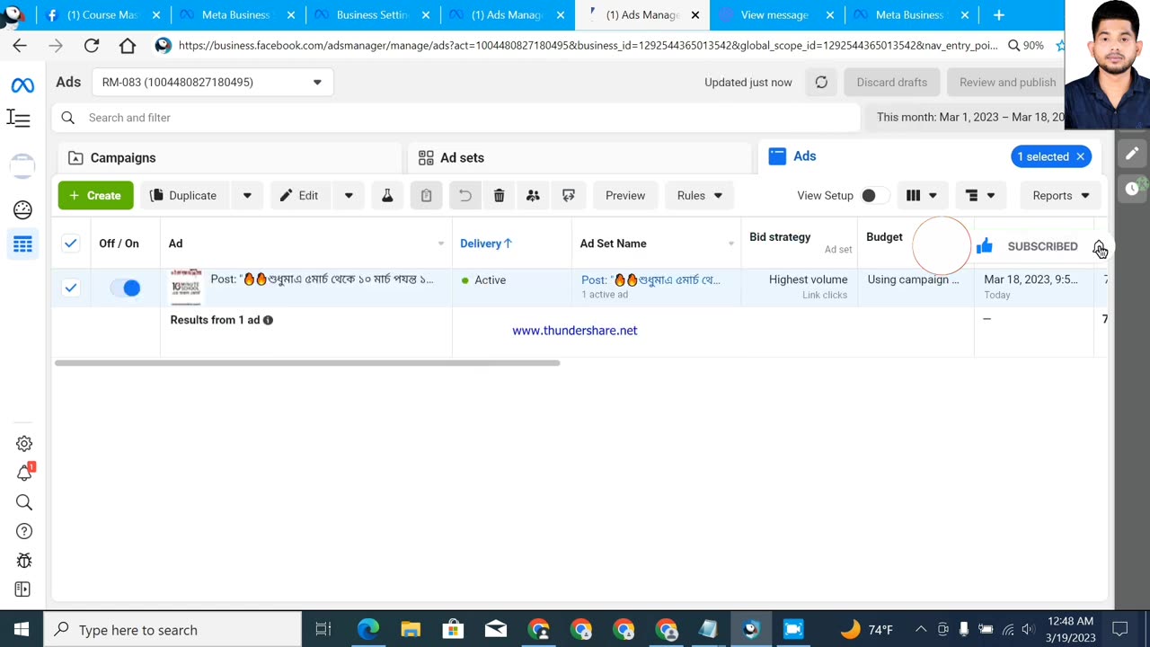Image resolution: width=1150 pixels, height=647 pixels.
Task: Open the hamburger menu in left sidebar
Action: coord(19,119)
